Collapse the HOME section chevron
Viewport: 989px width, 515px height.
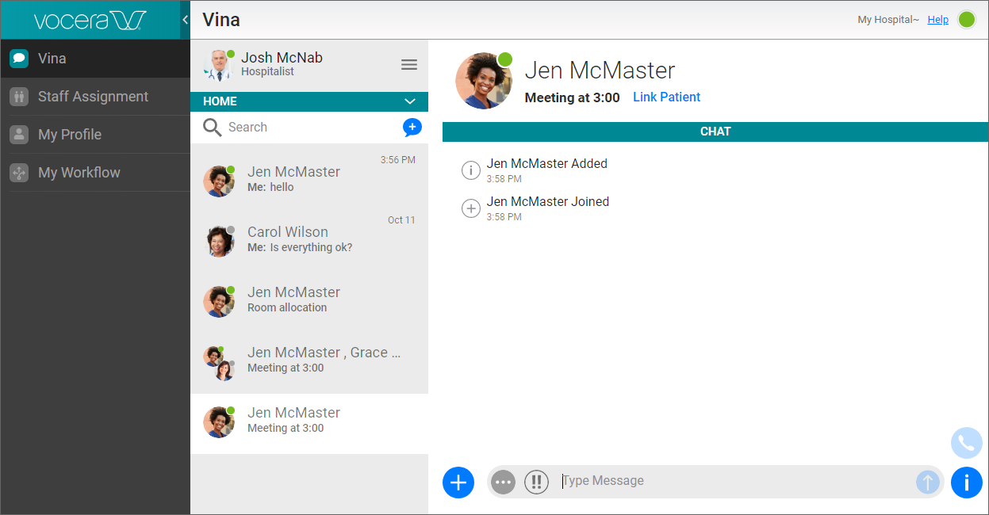[411, 101]
